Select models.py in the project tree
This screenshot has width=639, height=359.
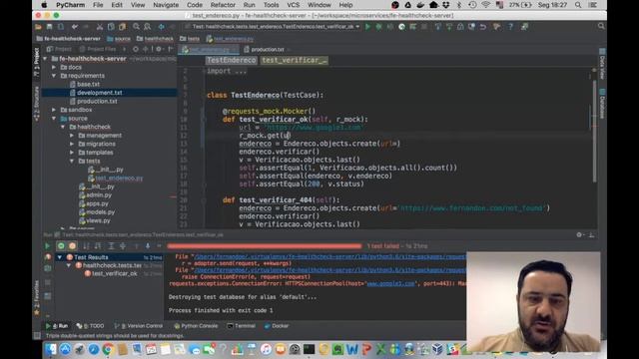click(100, 212)
